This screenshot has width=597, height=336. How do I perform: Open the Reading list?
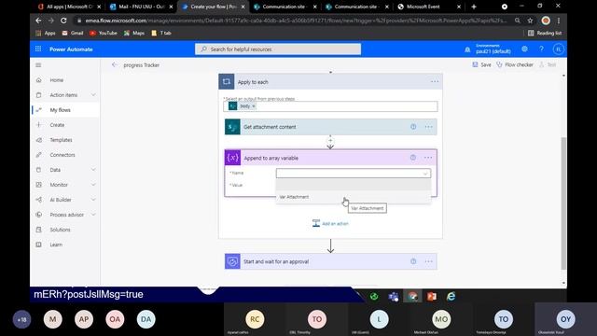[545, 34]
